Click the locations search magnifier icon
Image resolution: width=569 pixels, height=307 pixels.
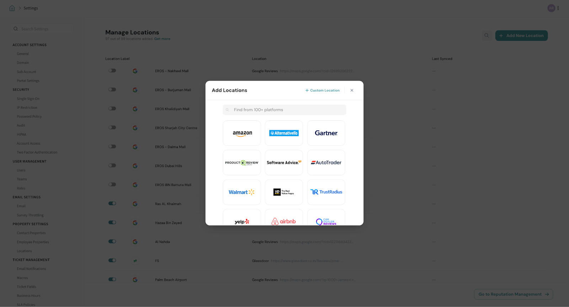tap(486, 36)
